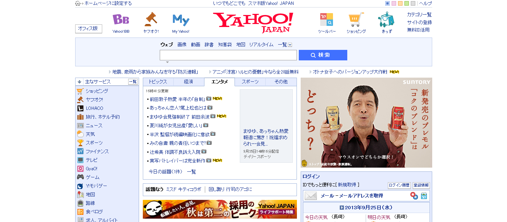Click the News icon in sidebar
Screen dimensions: 507x222
80,125
